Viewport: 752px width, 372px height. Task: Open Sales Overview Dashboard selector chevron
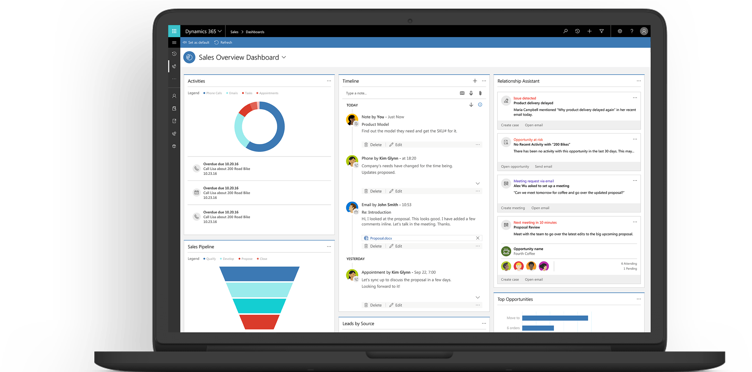[284, 58]
